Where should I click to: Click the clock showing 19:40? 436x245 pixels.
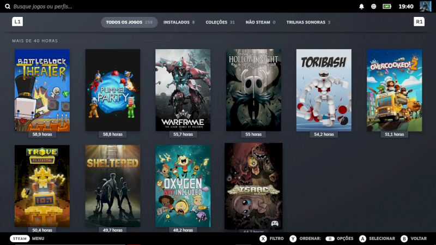[x=405, y=7]
